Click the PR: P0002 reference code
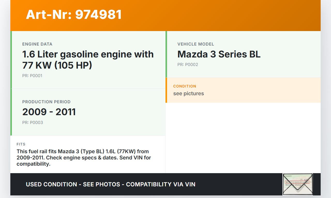Screen dimensions: 331x198 187,65
